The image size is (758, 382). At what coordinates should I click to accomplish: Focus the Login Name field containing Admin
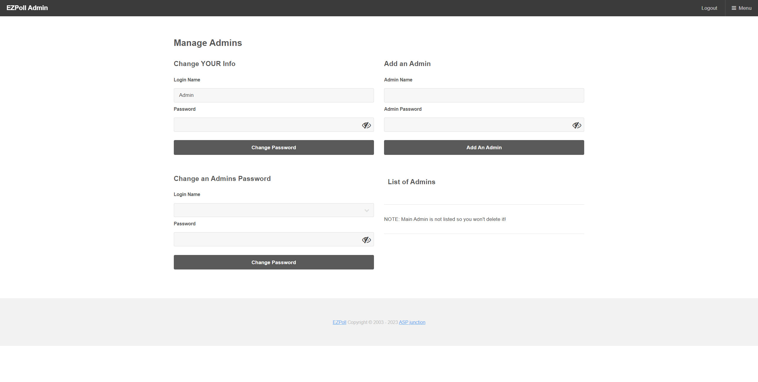coord(273,95)
